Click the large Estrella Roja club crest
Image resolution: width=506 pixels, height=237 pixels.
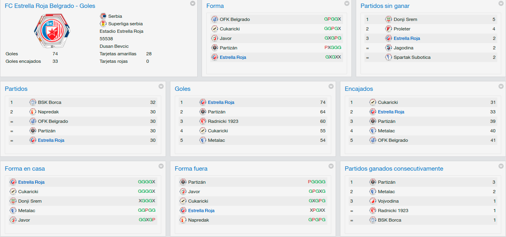[x=52, y=30]
